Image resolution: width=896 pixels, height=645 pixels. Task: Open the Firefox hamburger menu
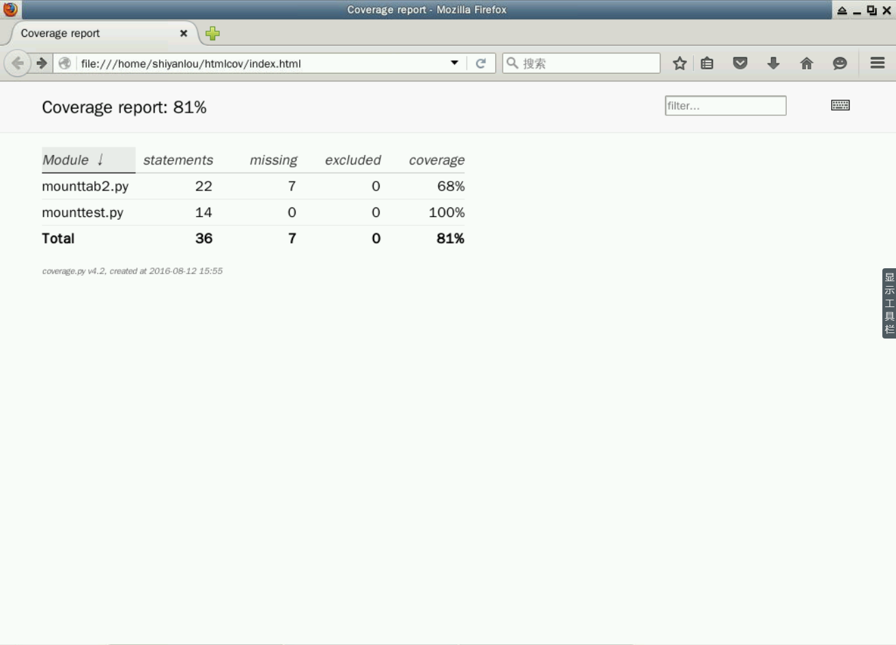coord(878,63)
